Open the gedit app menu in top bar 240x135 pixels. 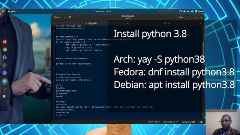coord(12,11)
